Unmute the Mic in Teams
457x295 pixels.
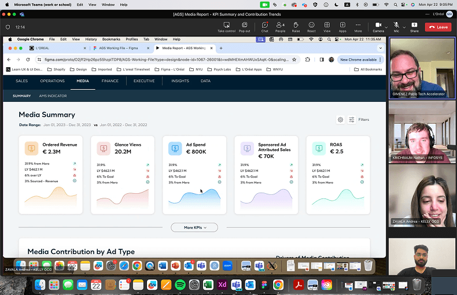(x=396, y=27)
